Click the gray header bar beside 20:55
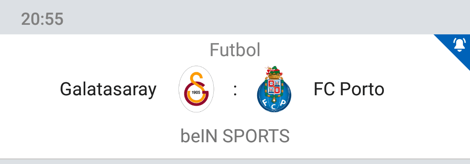Viewport: 470px width, 164px height. [264, 18]
